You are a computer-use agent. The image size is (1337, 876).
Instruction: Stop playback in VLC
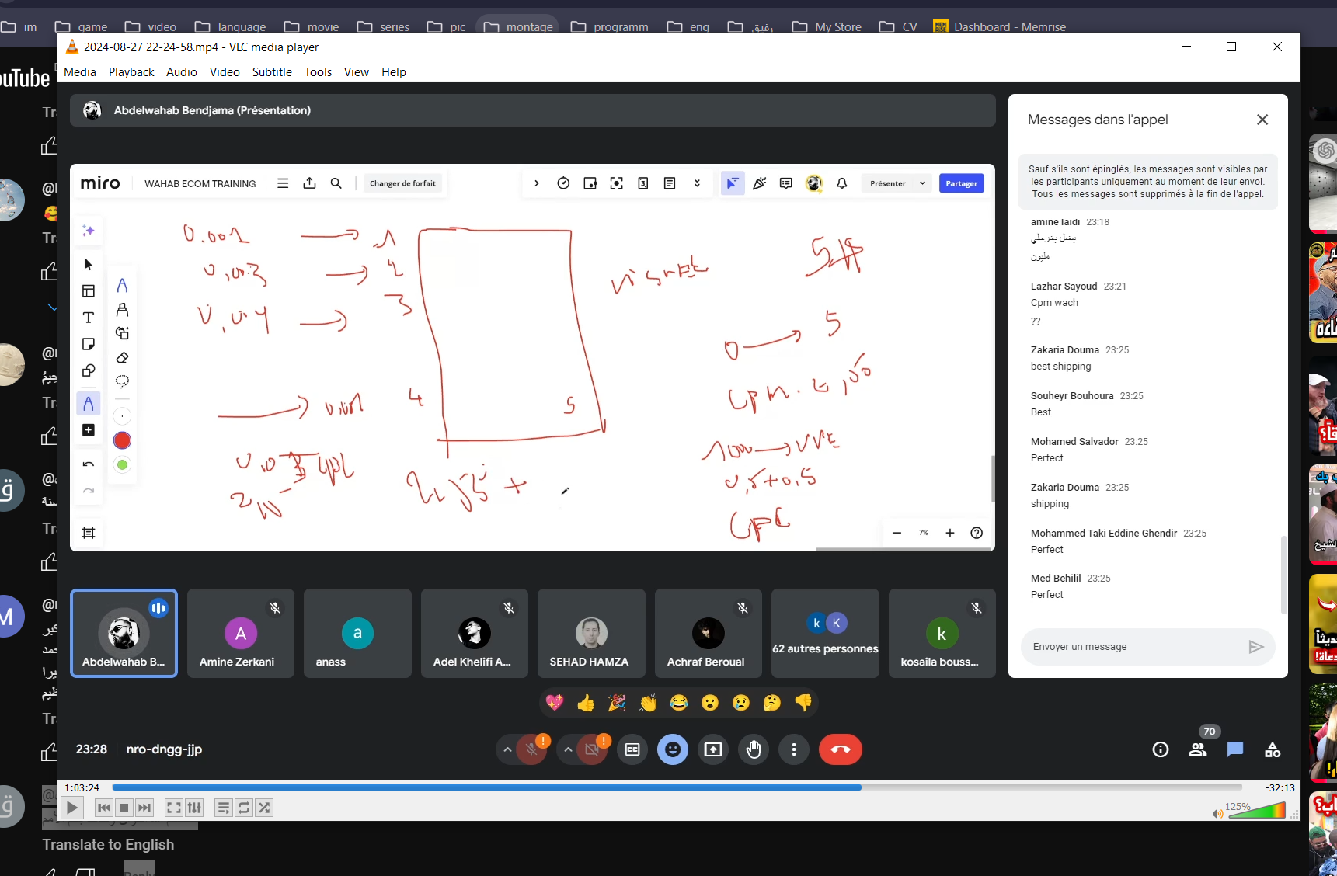[124, 808]
